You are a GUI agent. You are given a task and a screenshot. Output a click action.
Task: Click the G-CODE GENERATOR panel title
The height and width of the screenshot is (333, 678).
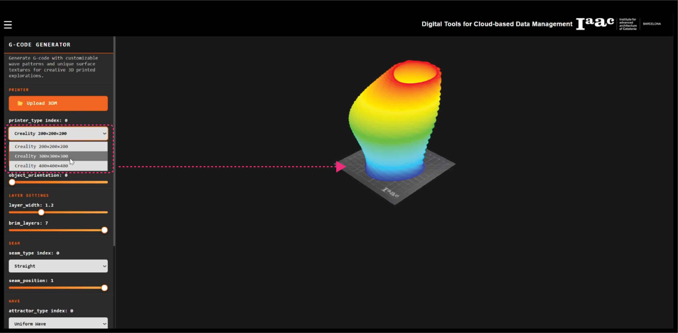coord(40,44)
